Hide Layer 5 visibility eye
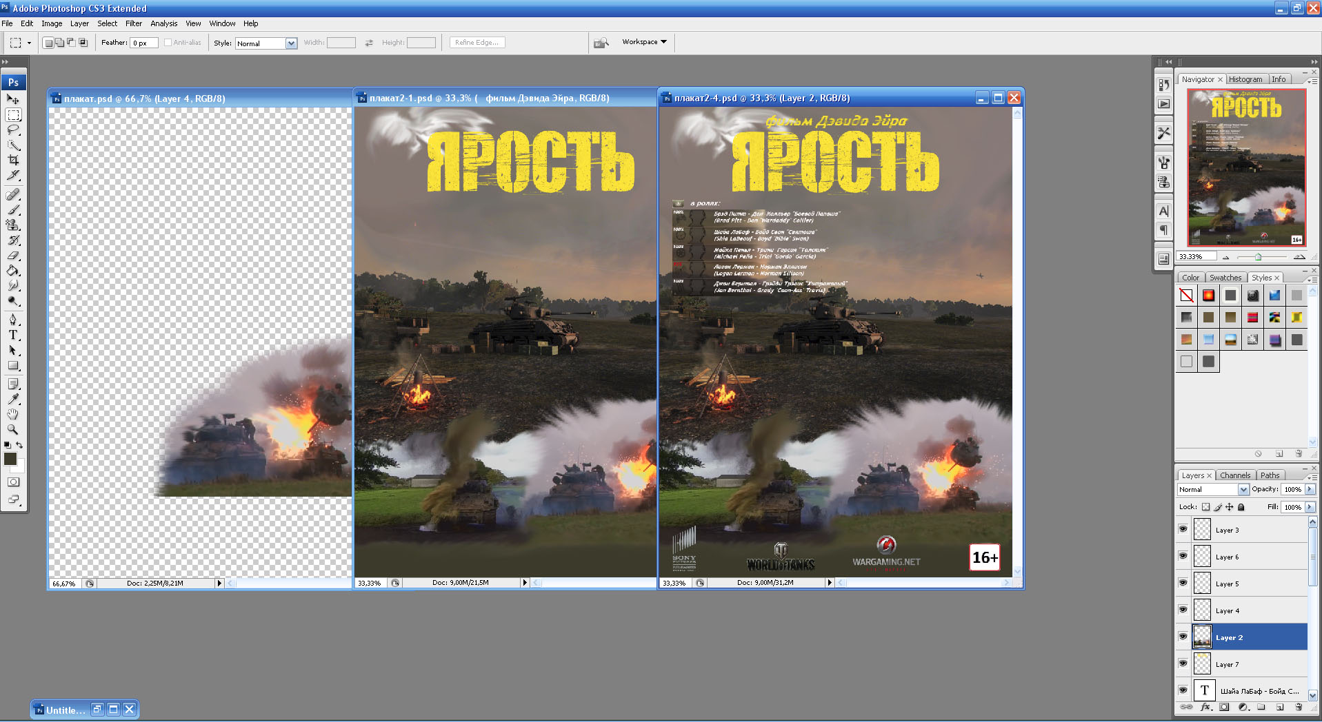 tap(1183, 583)
